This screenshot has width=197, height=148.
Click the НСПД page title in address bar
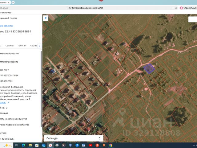tap(85, 8)
